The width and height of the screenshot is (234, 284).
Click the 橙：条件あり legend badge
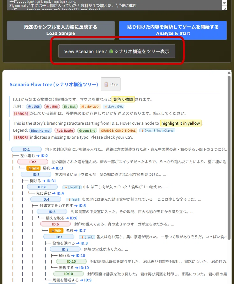(90, 107)
